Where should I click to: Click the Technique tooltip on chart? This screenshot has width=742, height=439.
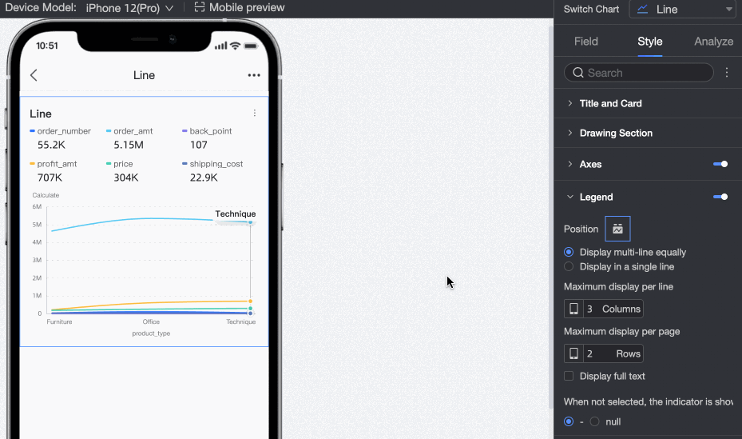pos(235,214)
